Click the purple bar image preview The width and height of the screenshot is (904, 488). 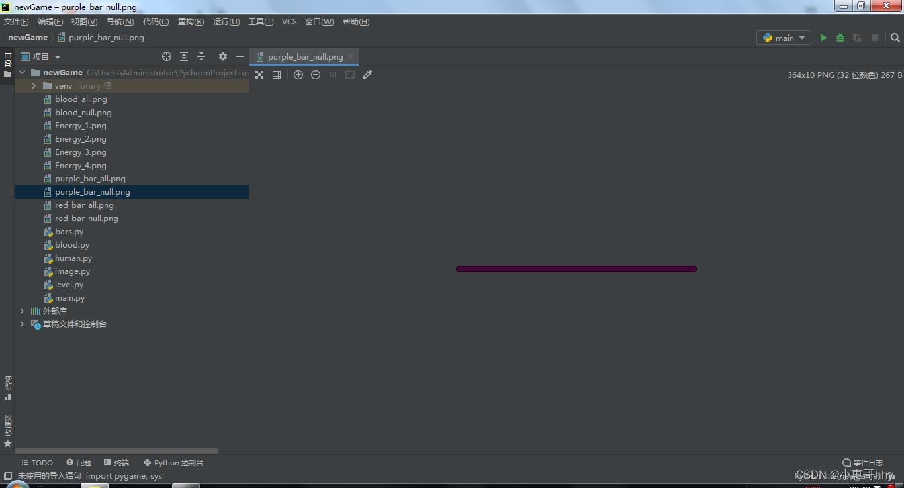tap(576, 269)
